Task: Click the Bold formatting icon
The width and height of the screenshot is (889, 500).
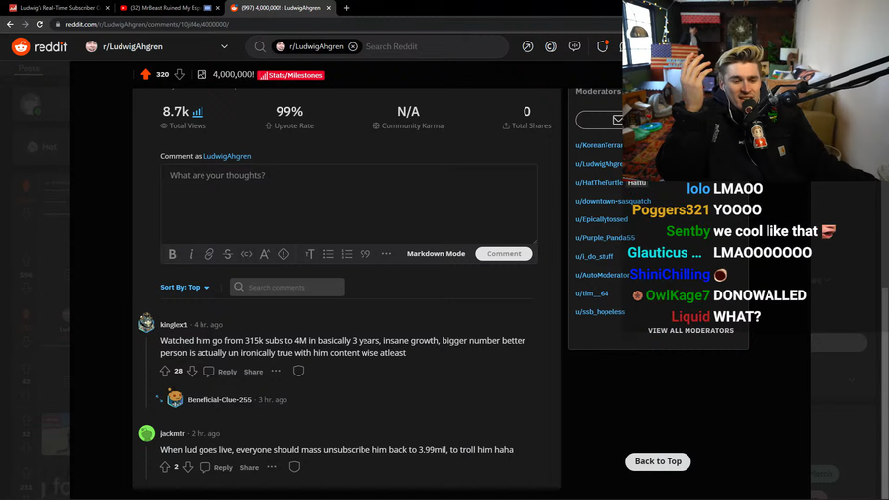Action: pyautogui.click(x=172, y=254)
